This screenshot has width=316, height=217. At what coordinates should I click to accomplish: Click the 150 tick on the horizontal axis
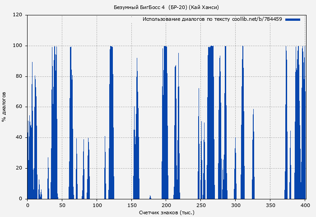[131, 205]
